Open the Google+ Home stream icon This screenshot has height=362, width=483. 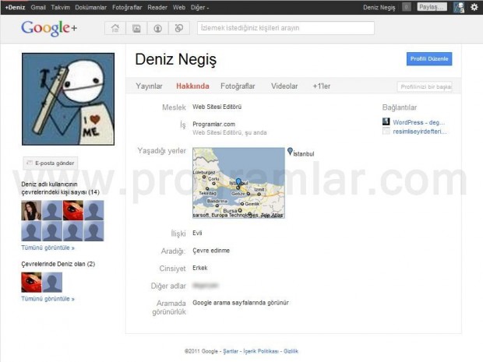115,28
